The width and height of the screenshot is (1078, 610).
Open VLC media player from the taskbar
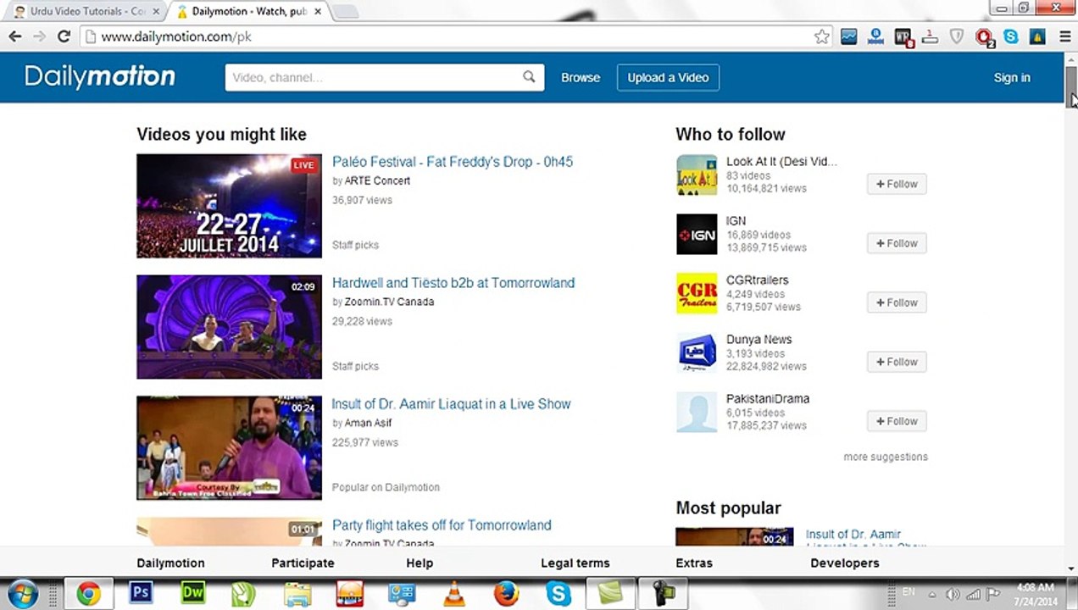pos(454,593)
